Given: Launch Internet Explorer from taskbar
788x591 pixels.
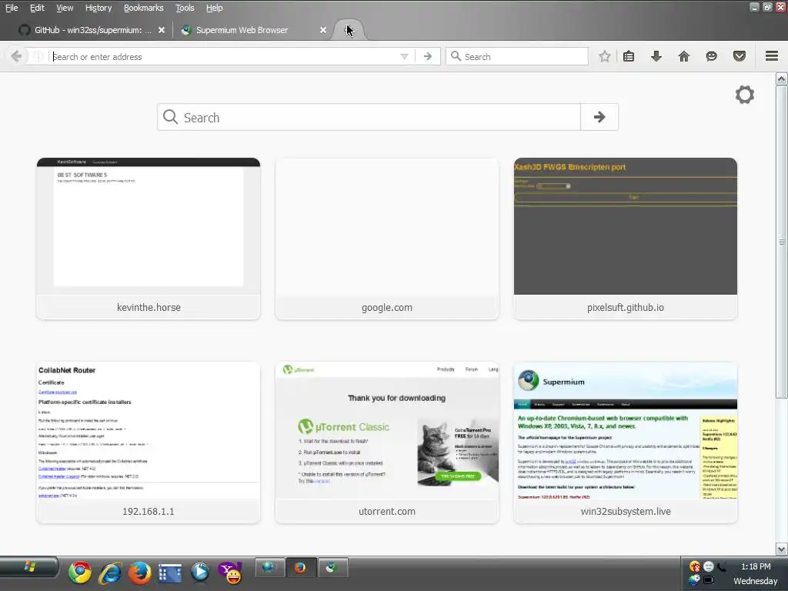Looking at the screenshot, I should coord(110,573).
